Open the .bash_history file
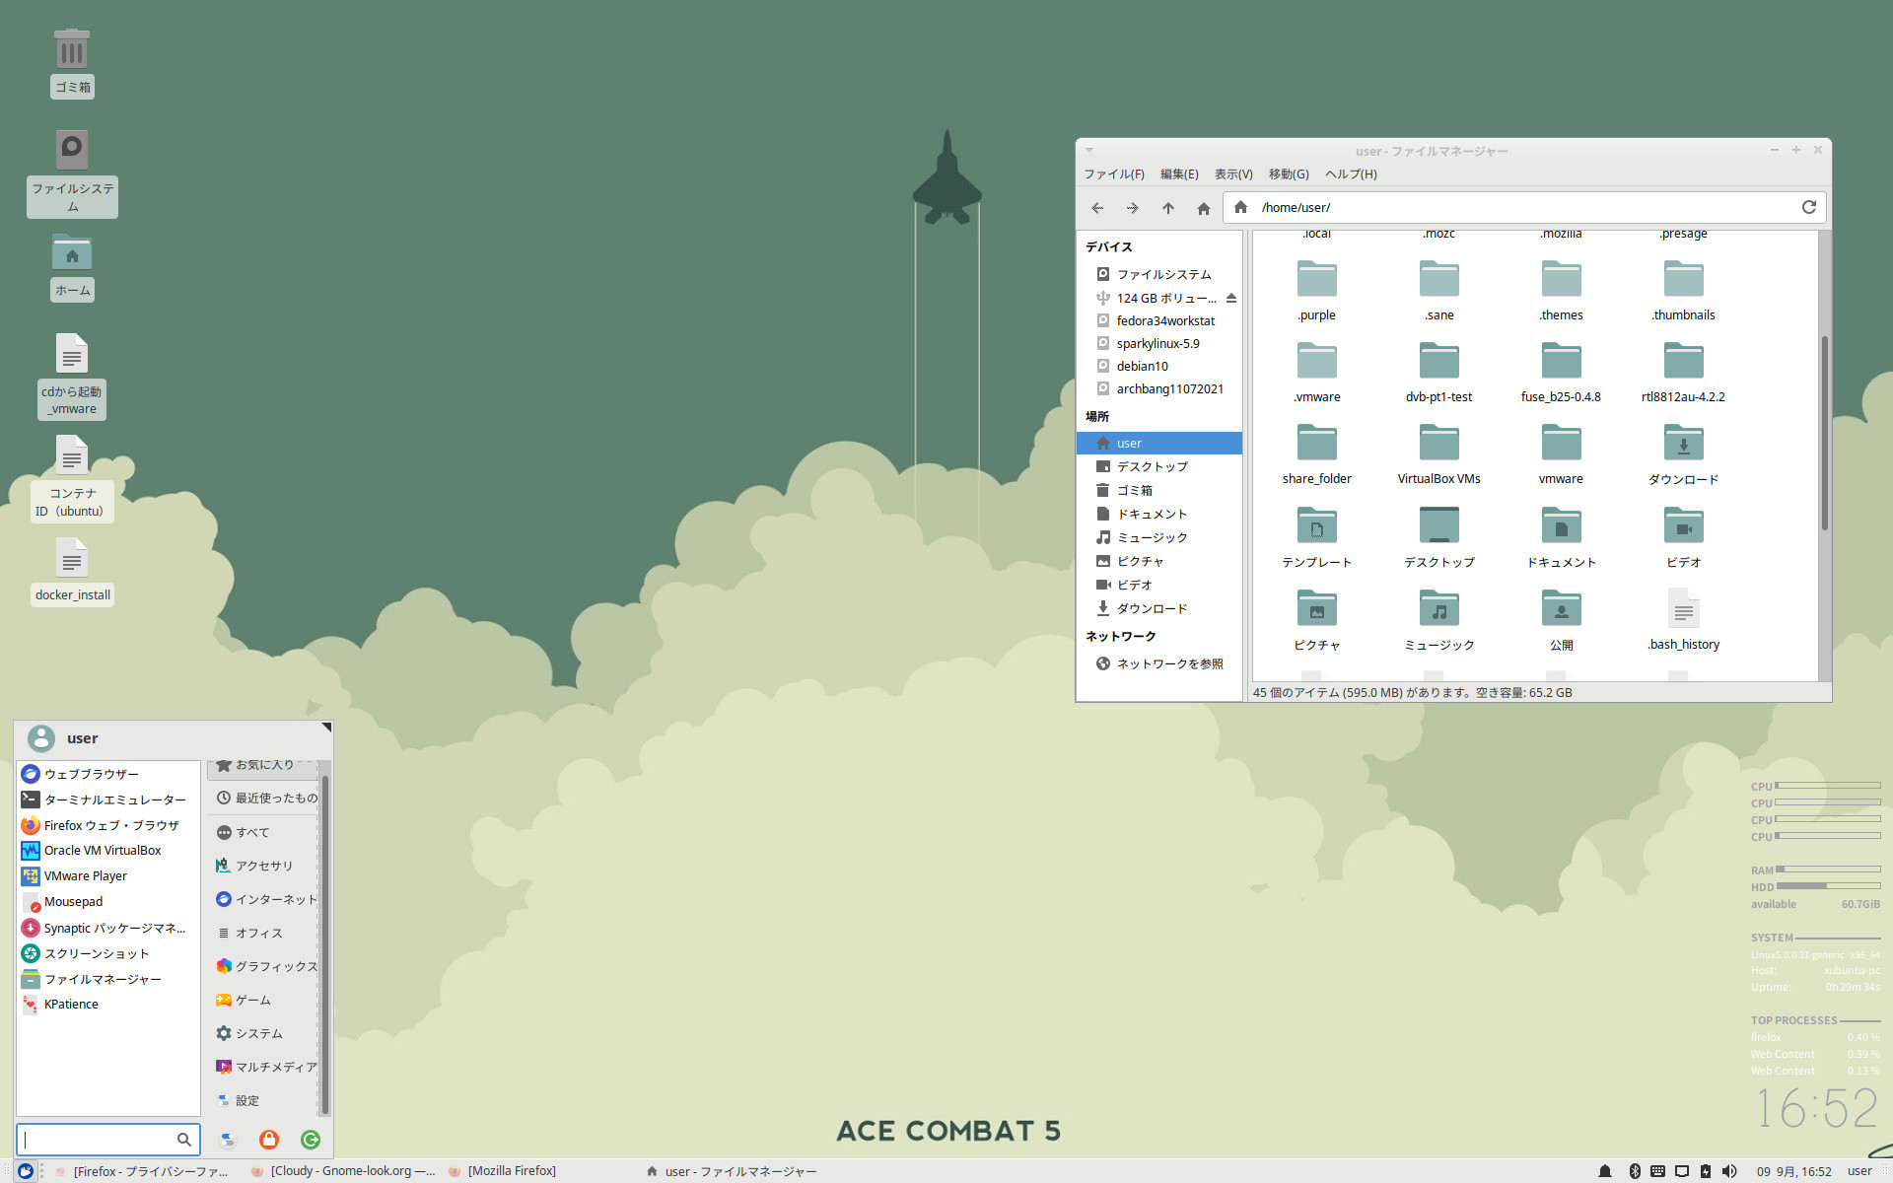This screenshot has height=1183, width=1893. 1683,620
